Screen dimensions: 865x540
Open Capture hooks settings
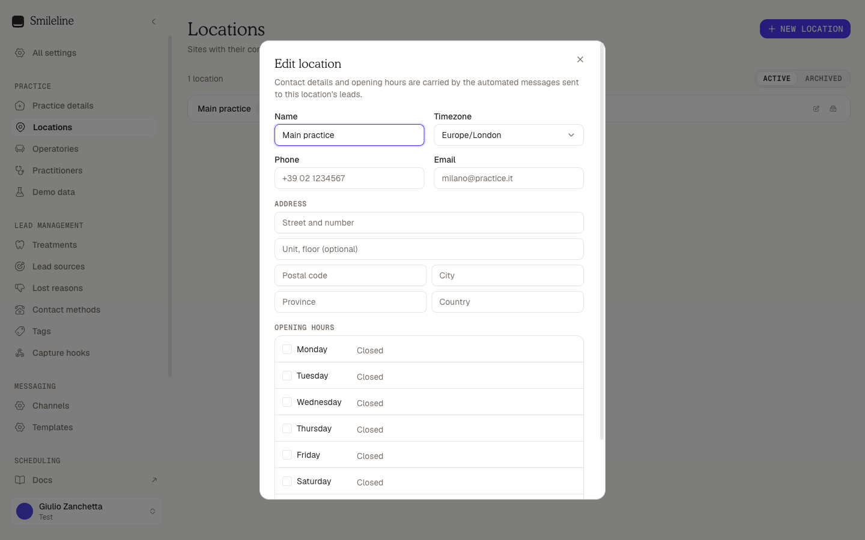(x=84, y=353)
